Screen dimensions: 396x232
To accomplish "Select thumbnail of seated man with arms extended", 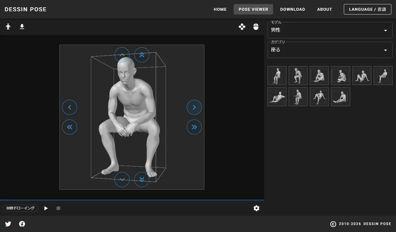I will pos(298,97).
